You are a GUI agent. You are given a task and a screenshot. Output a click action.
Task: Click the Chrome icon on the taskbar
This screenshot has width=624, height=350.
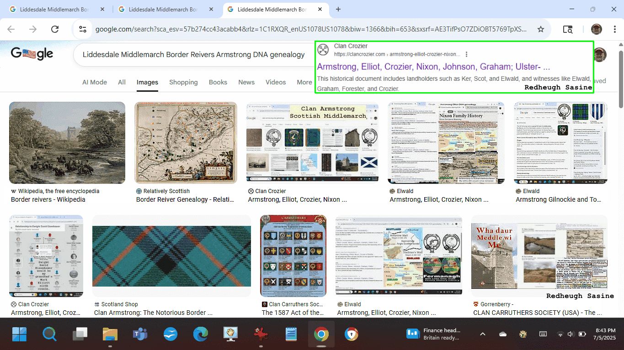(321, 334)
